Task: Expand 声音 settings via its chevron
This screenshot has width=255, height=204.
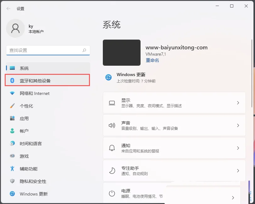Action: (238, 125)
